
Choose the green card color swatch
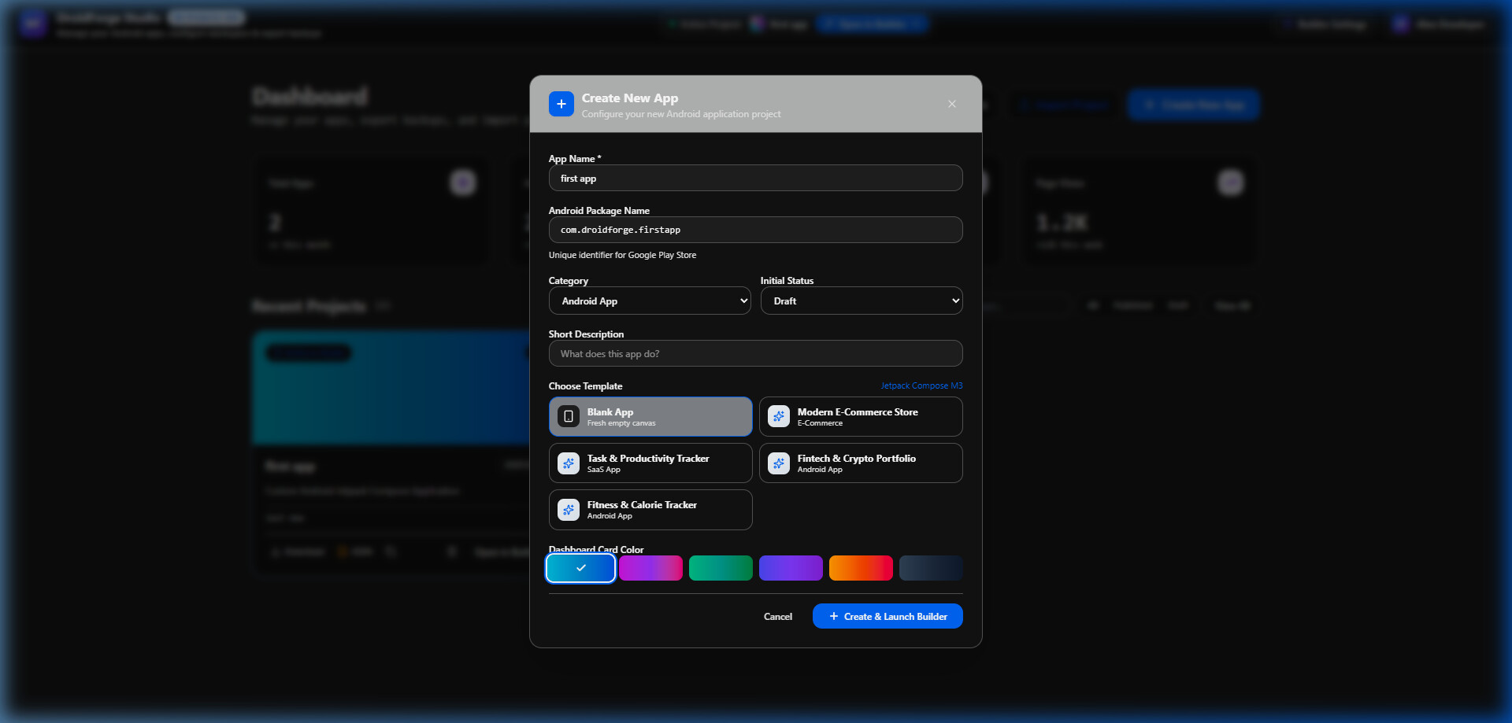tap(721, 568)
